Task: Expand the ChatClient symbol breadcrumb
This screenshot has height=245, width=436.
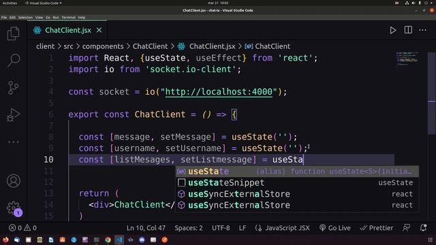Action: tap(268, 46)
